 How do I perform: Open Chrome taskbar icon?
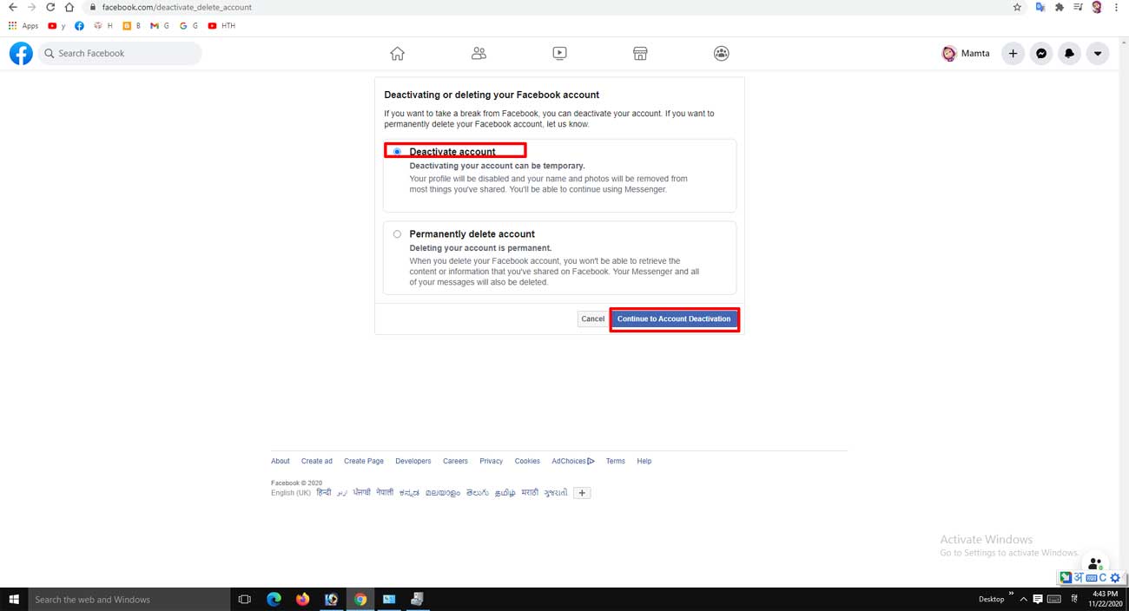point(360,599)
